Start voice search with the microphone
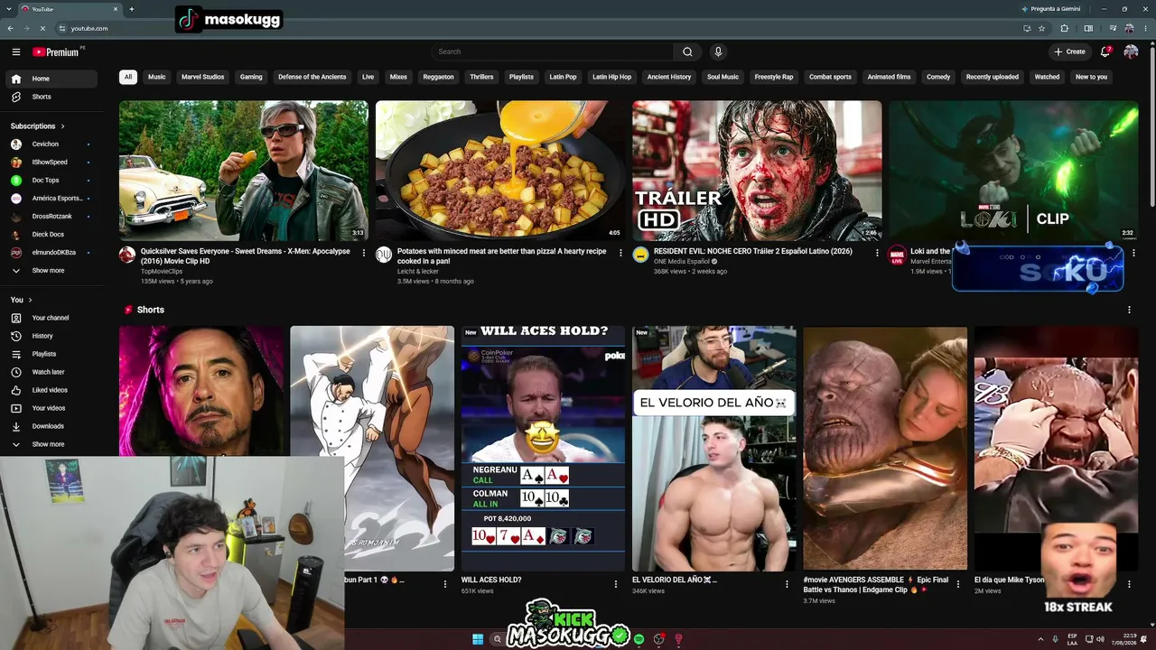Image resolution: width=1156 pixels, height=650 pixels. tap(718, 51)
